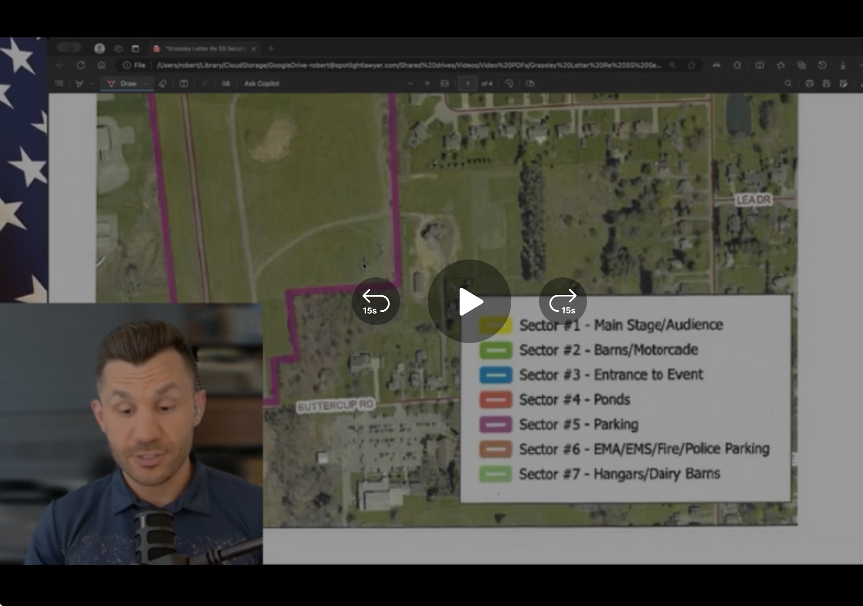This screenshot has width=863, height=606.
Task: Add page to favorites star in address bar
Action: click(x=692, y=65)
